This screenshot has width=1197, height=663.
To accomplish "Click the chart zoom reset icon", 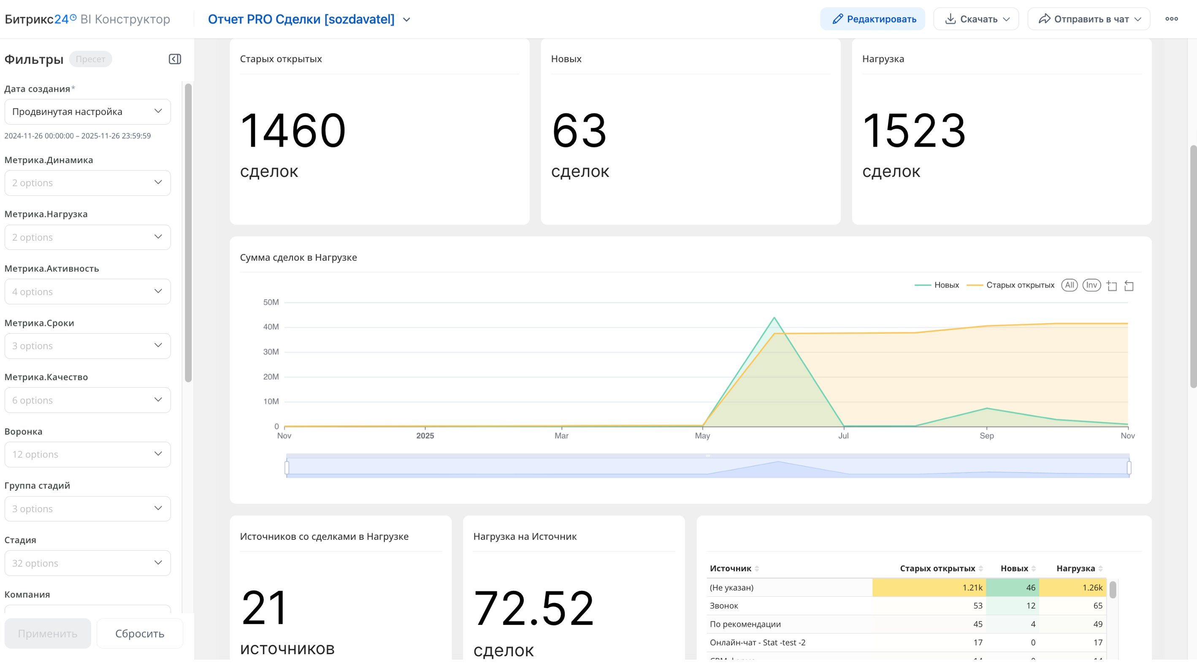I will click(x=1129, y=285).
